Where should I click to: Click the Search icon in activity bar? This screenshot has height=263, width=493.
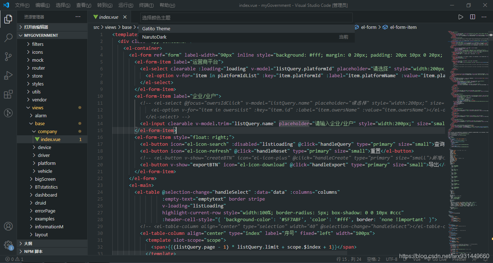click(x=8, y=38)
